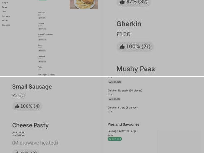Image resolution: width=204 pixels, height=153 pixels.
Task: Open the Beverages category in the sidebar
Action: 6,25
